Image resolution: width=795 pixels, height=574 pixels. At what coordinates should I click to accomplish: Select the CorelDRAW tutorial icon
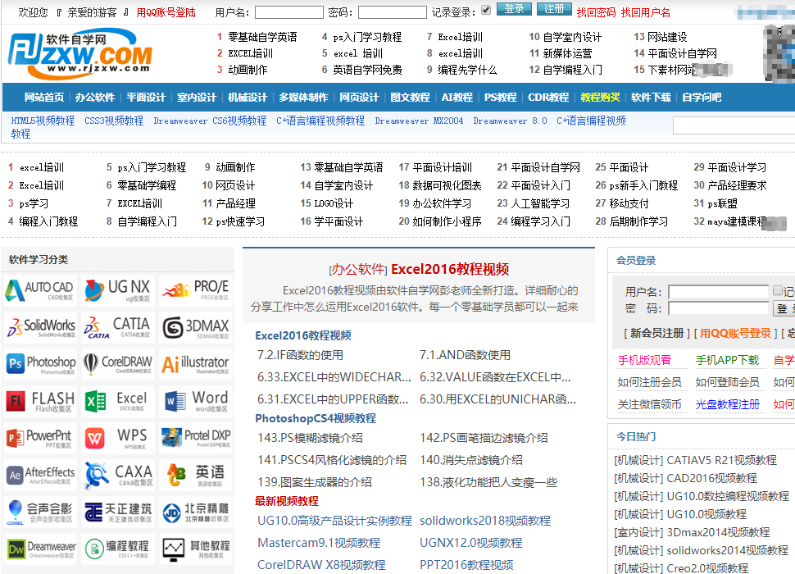[118, 364]
